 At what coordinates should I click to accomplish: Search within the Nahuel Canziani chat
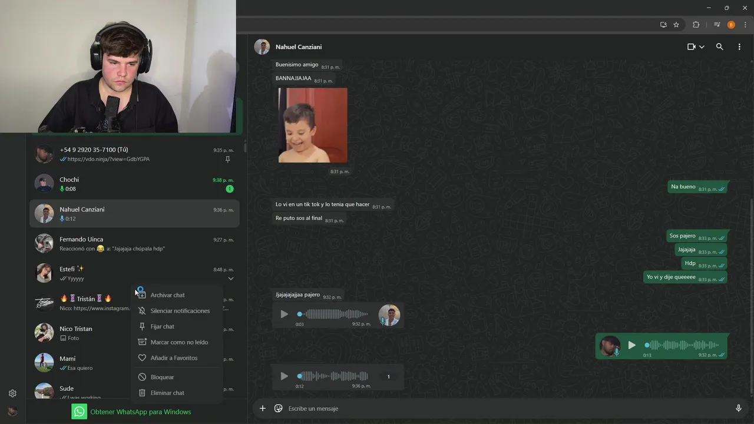pyautogui.click(x=719, y=47)
